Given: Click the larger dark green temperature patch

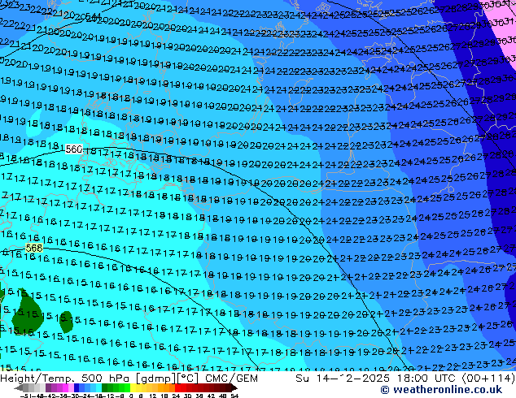Looking at the screenshot, I should tap(28, 312).
